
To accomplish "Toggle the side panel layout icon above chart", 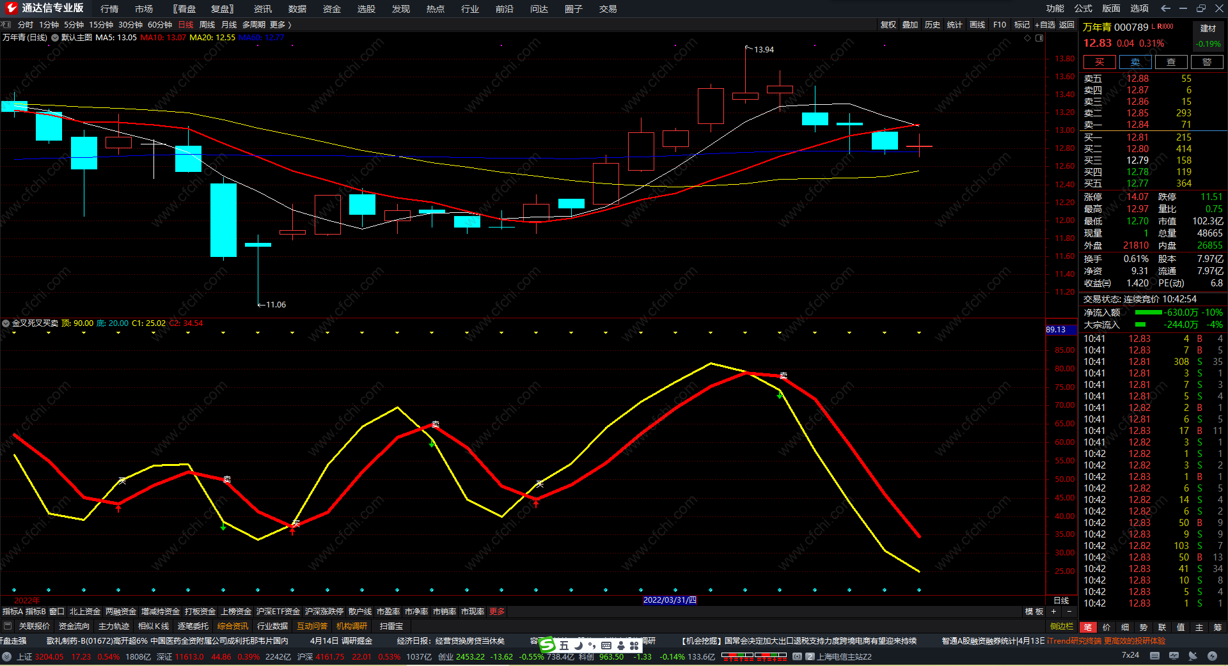I will (1039, 38).
